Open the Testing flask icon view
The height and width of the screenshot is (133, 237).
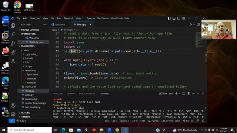click(13, 61)
